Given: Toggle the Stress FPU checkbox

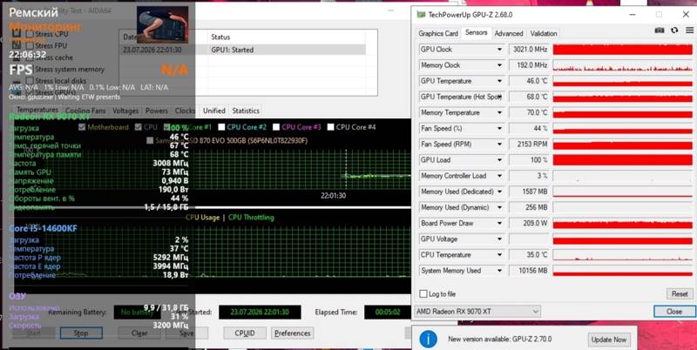Looking at the screenshot, I should point(30,45).
